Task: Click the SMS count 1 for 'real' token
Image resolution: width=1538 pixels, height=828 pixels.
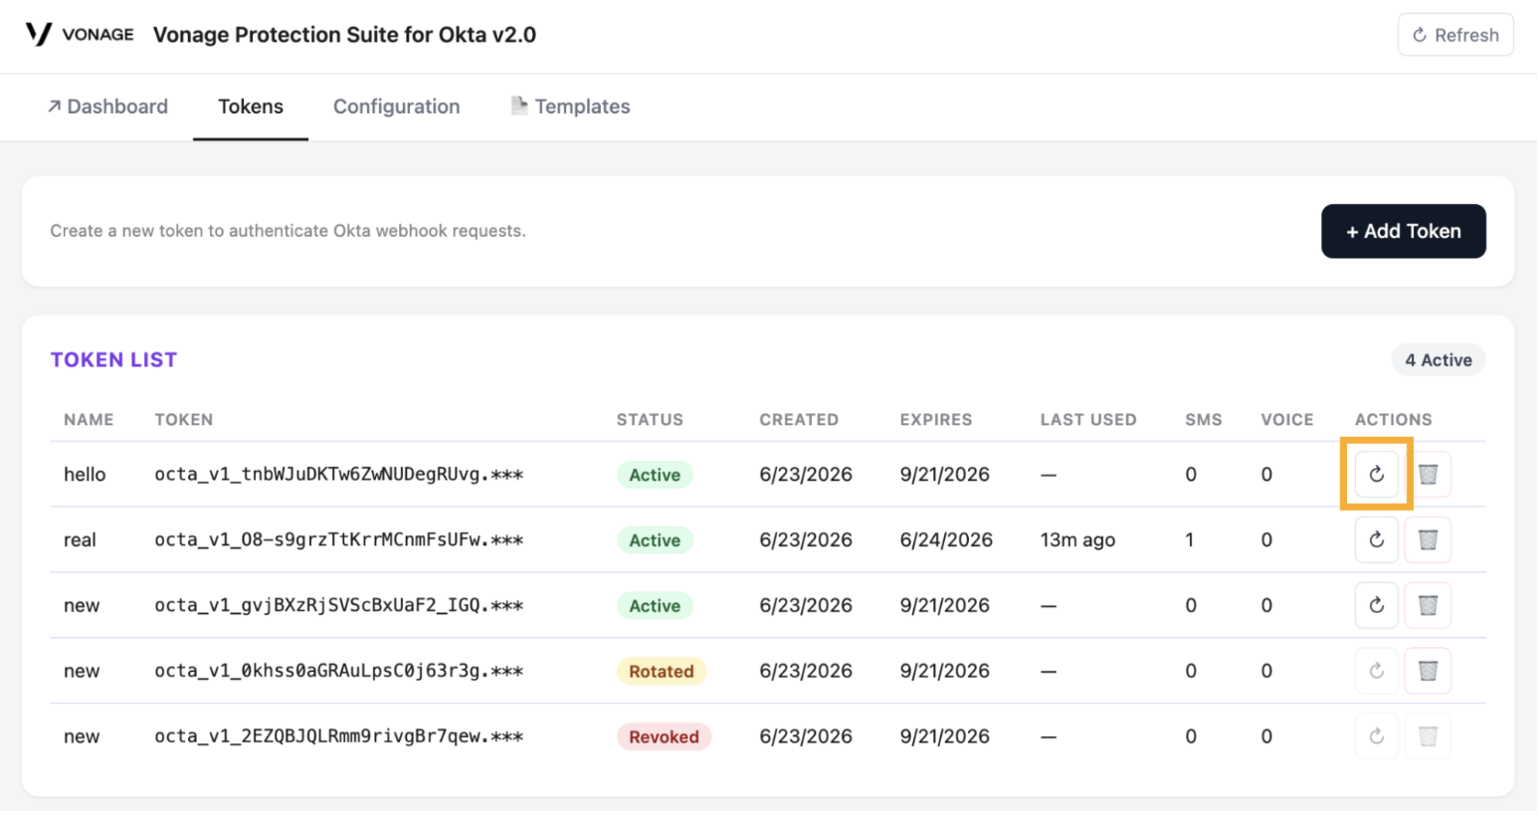Action: 1190,540
